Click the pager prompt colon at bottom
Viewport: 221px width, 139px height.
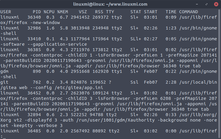coord(2,136)
